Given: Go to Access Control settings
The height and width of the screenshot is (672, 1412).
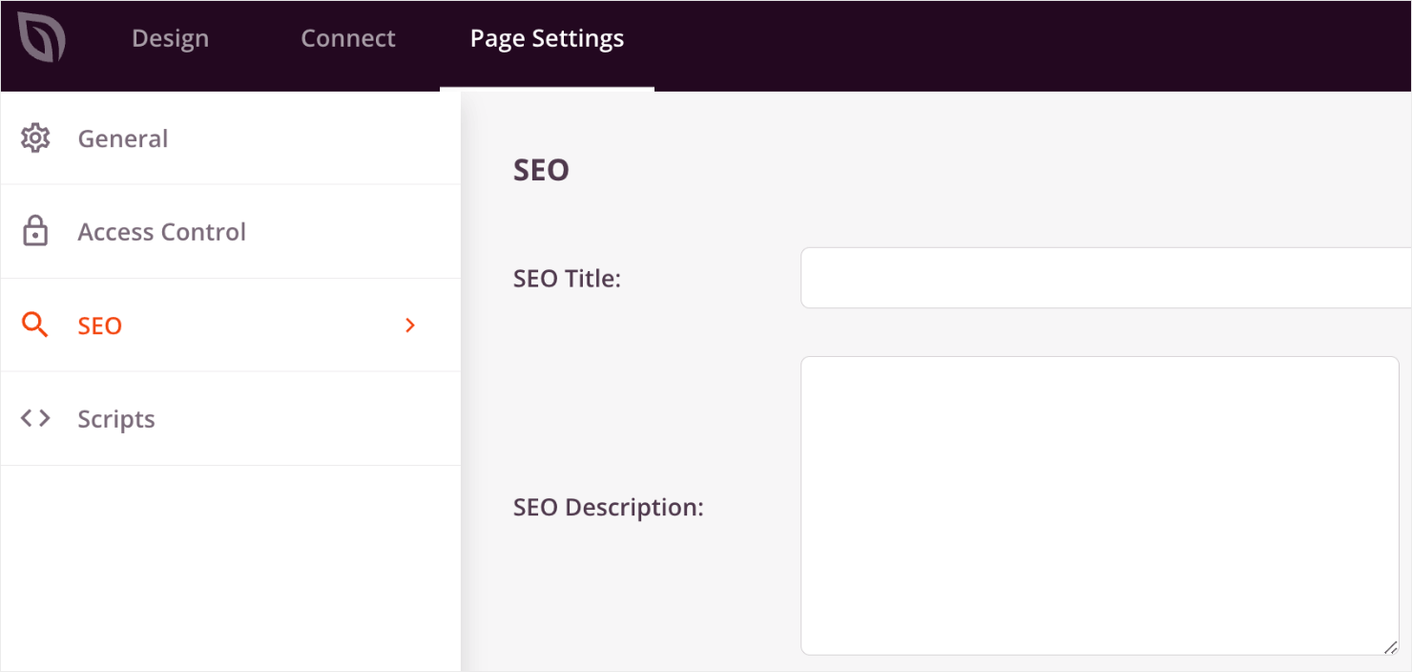Looking at the screenshot, I should pyautogui.click(x=161, y=231).
